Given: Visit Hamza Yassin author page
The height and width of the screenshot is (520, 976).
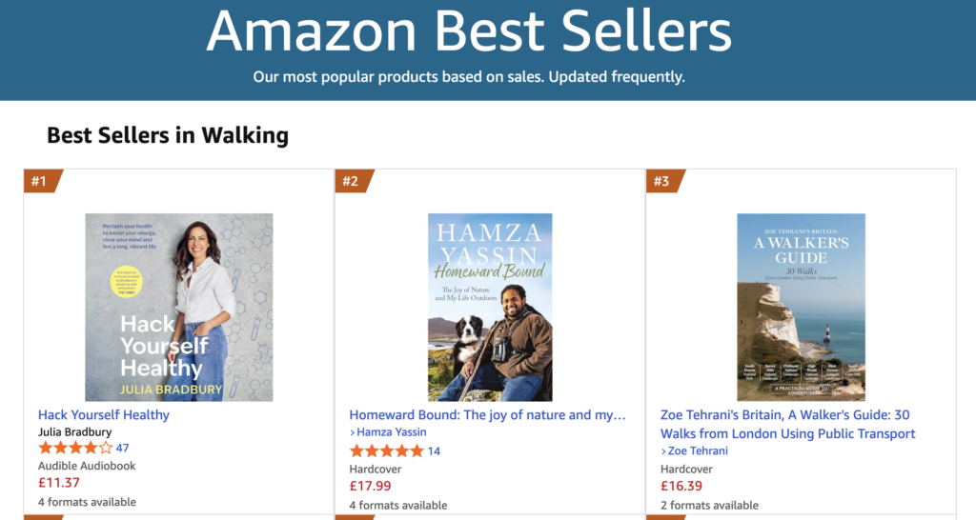Looking at the screenshot, I should click(392, 432).
